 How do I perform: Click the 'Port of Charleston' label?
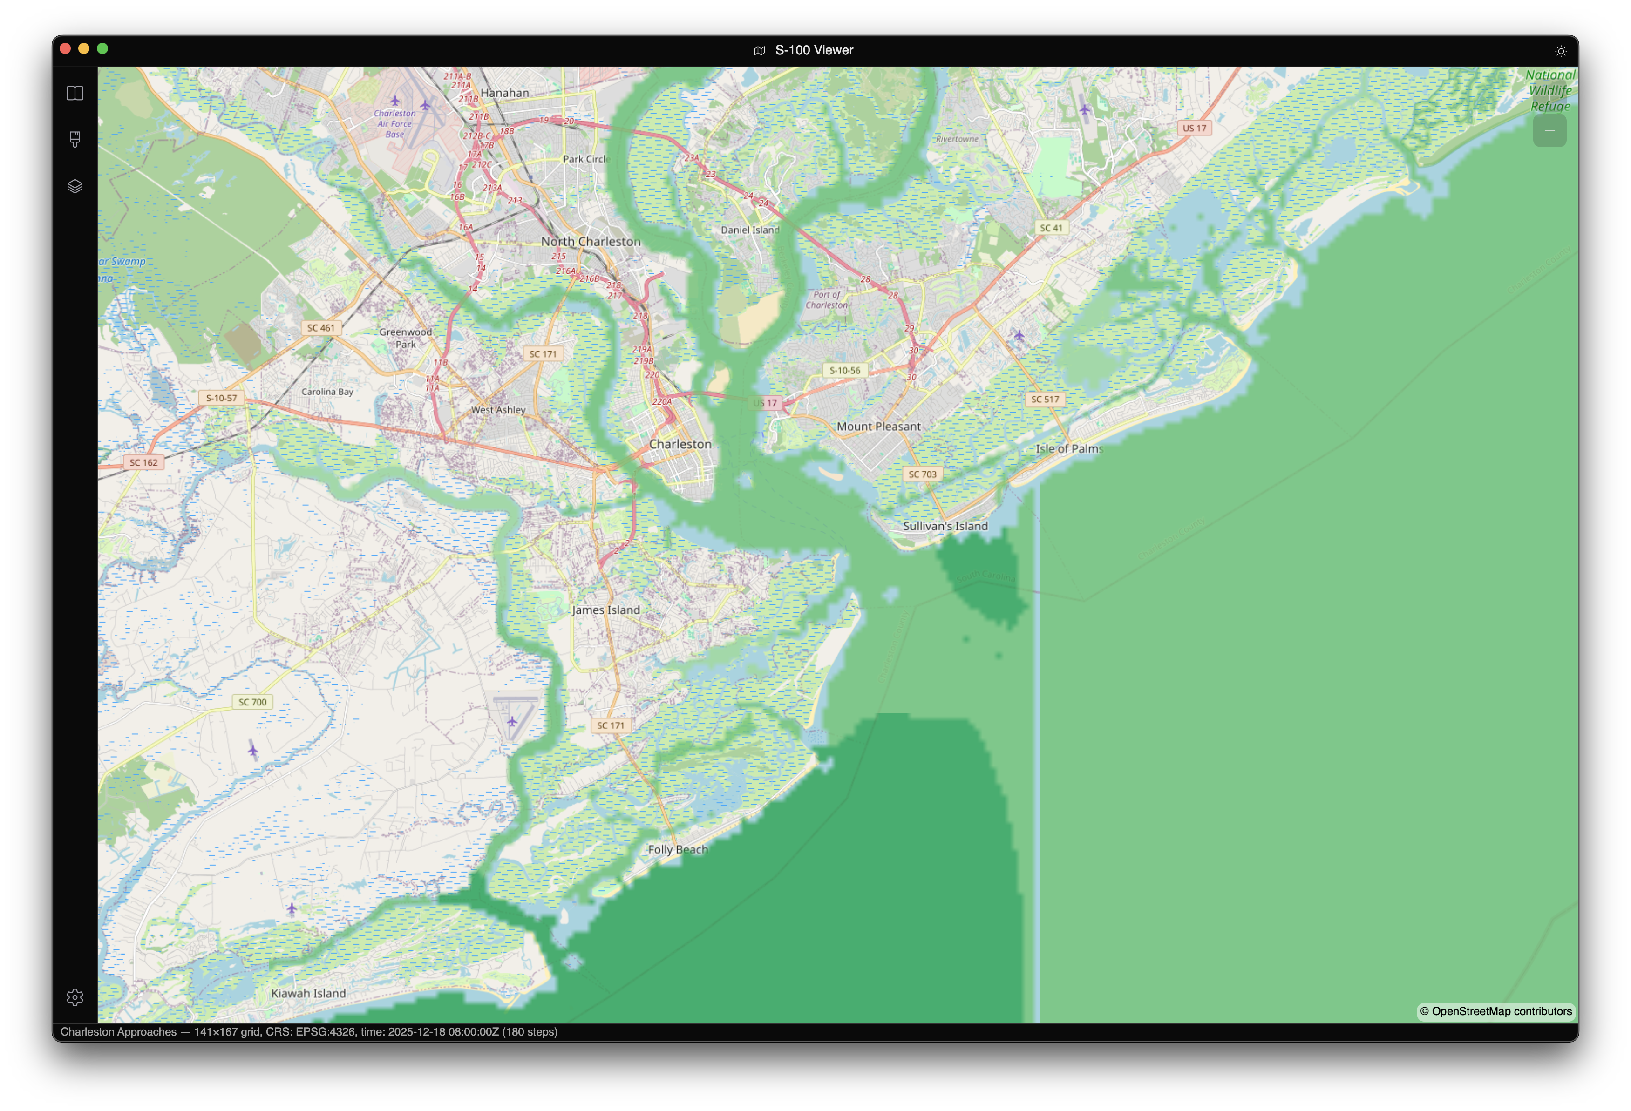pos(827,300)
